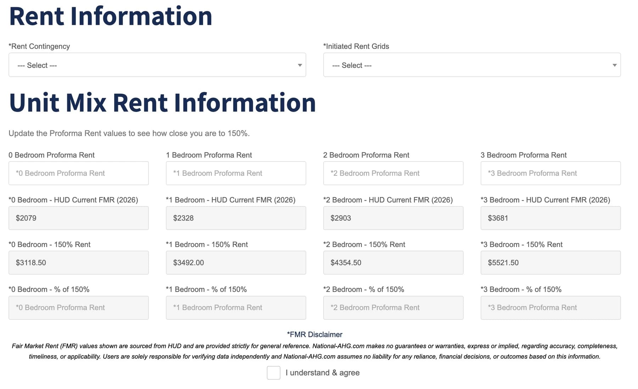This screenshot has width=638, height=389.
Task: Click the 'I understand & agree' label text
Action: pyautogui.click(x=323, y=373)
